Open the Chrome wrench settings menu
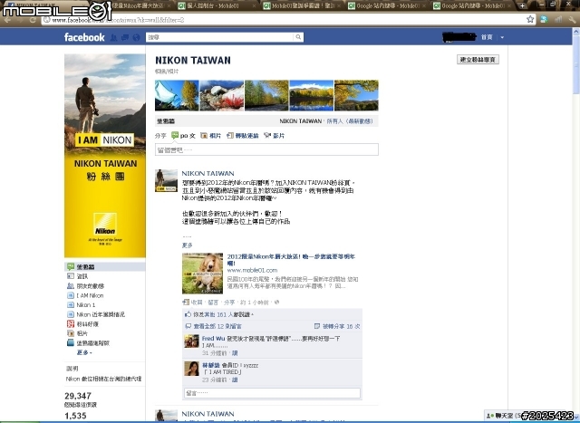This screenshot has height=423, width=580. pyautogui.click(x=572, y=19)
